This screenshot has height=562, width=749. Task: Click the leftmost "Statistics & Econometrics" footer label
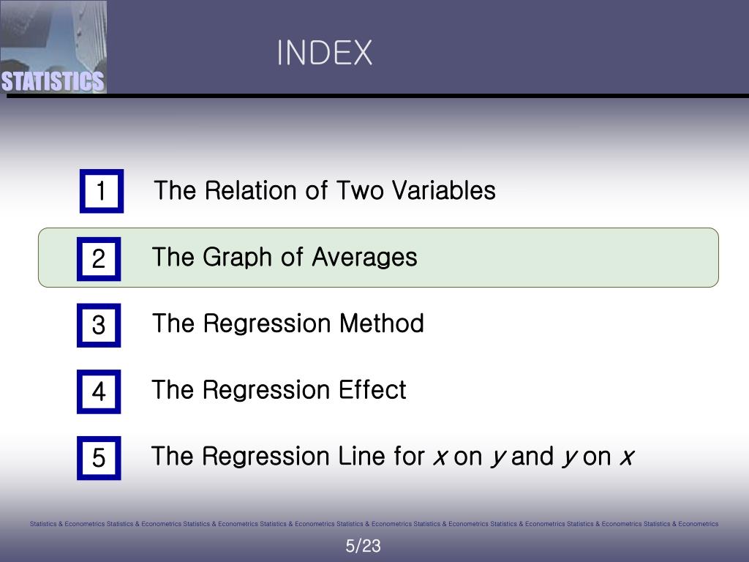pyautogui.click(x=67, y=524)
